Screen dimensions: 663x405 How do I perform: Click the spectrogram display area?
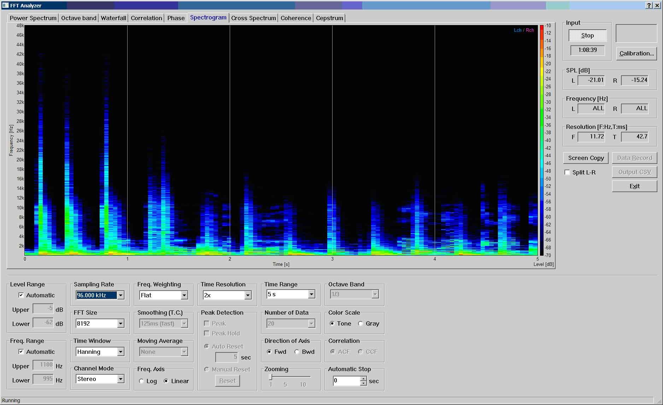pos(281,140)
